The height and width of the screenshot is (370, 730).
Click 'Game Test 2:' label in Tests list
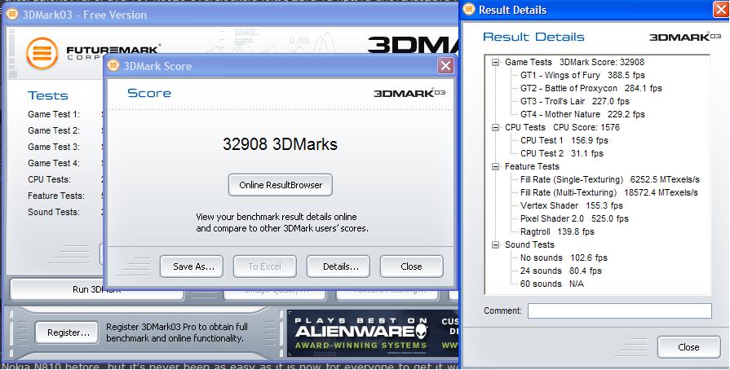pyautogui.click(x=54, y=130)
